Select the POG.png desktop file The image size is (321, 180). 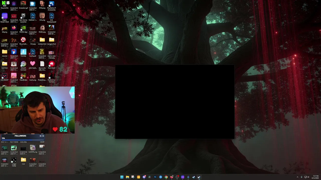tap(42, 5)
